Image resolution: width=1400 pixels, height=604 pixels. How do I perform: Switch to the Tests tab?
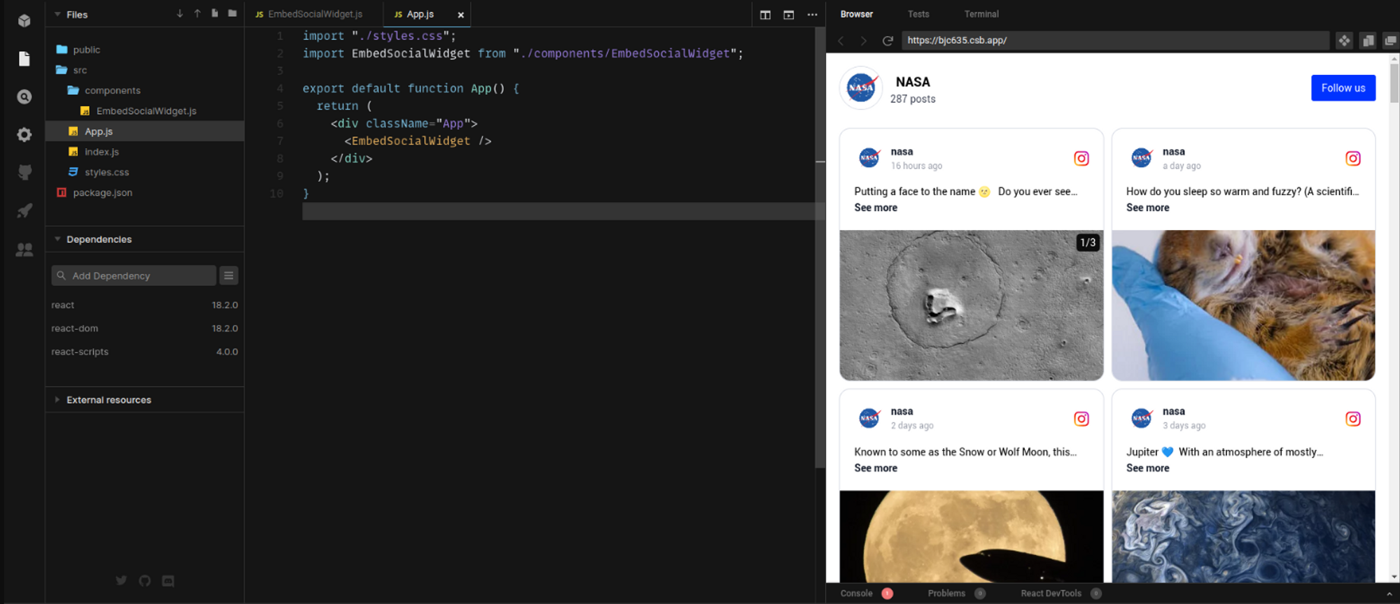[x=918, y=14]
